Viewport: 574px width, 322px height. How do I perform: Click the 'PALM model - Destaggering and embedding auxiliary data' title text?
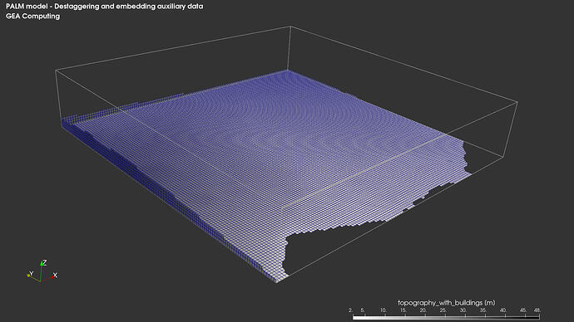104,6
